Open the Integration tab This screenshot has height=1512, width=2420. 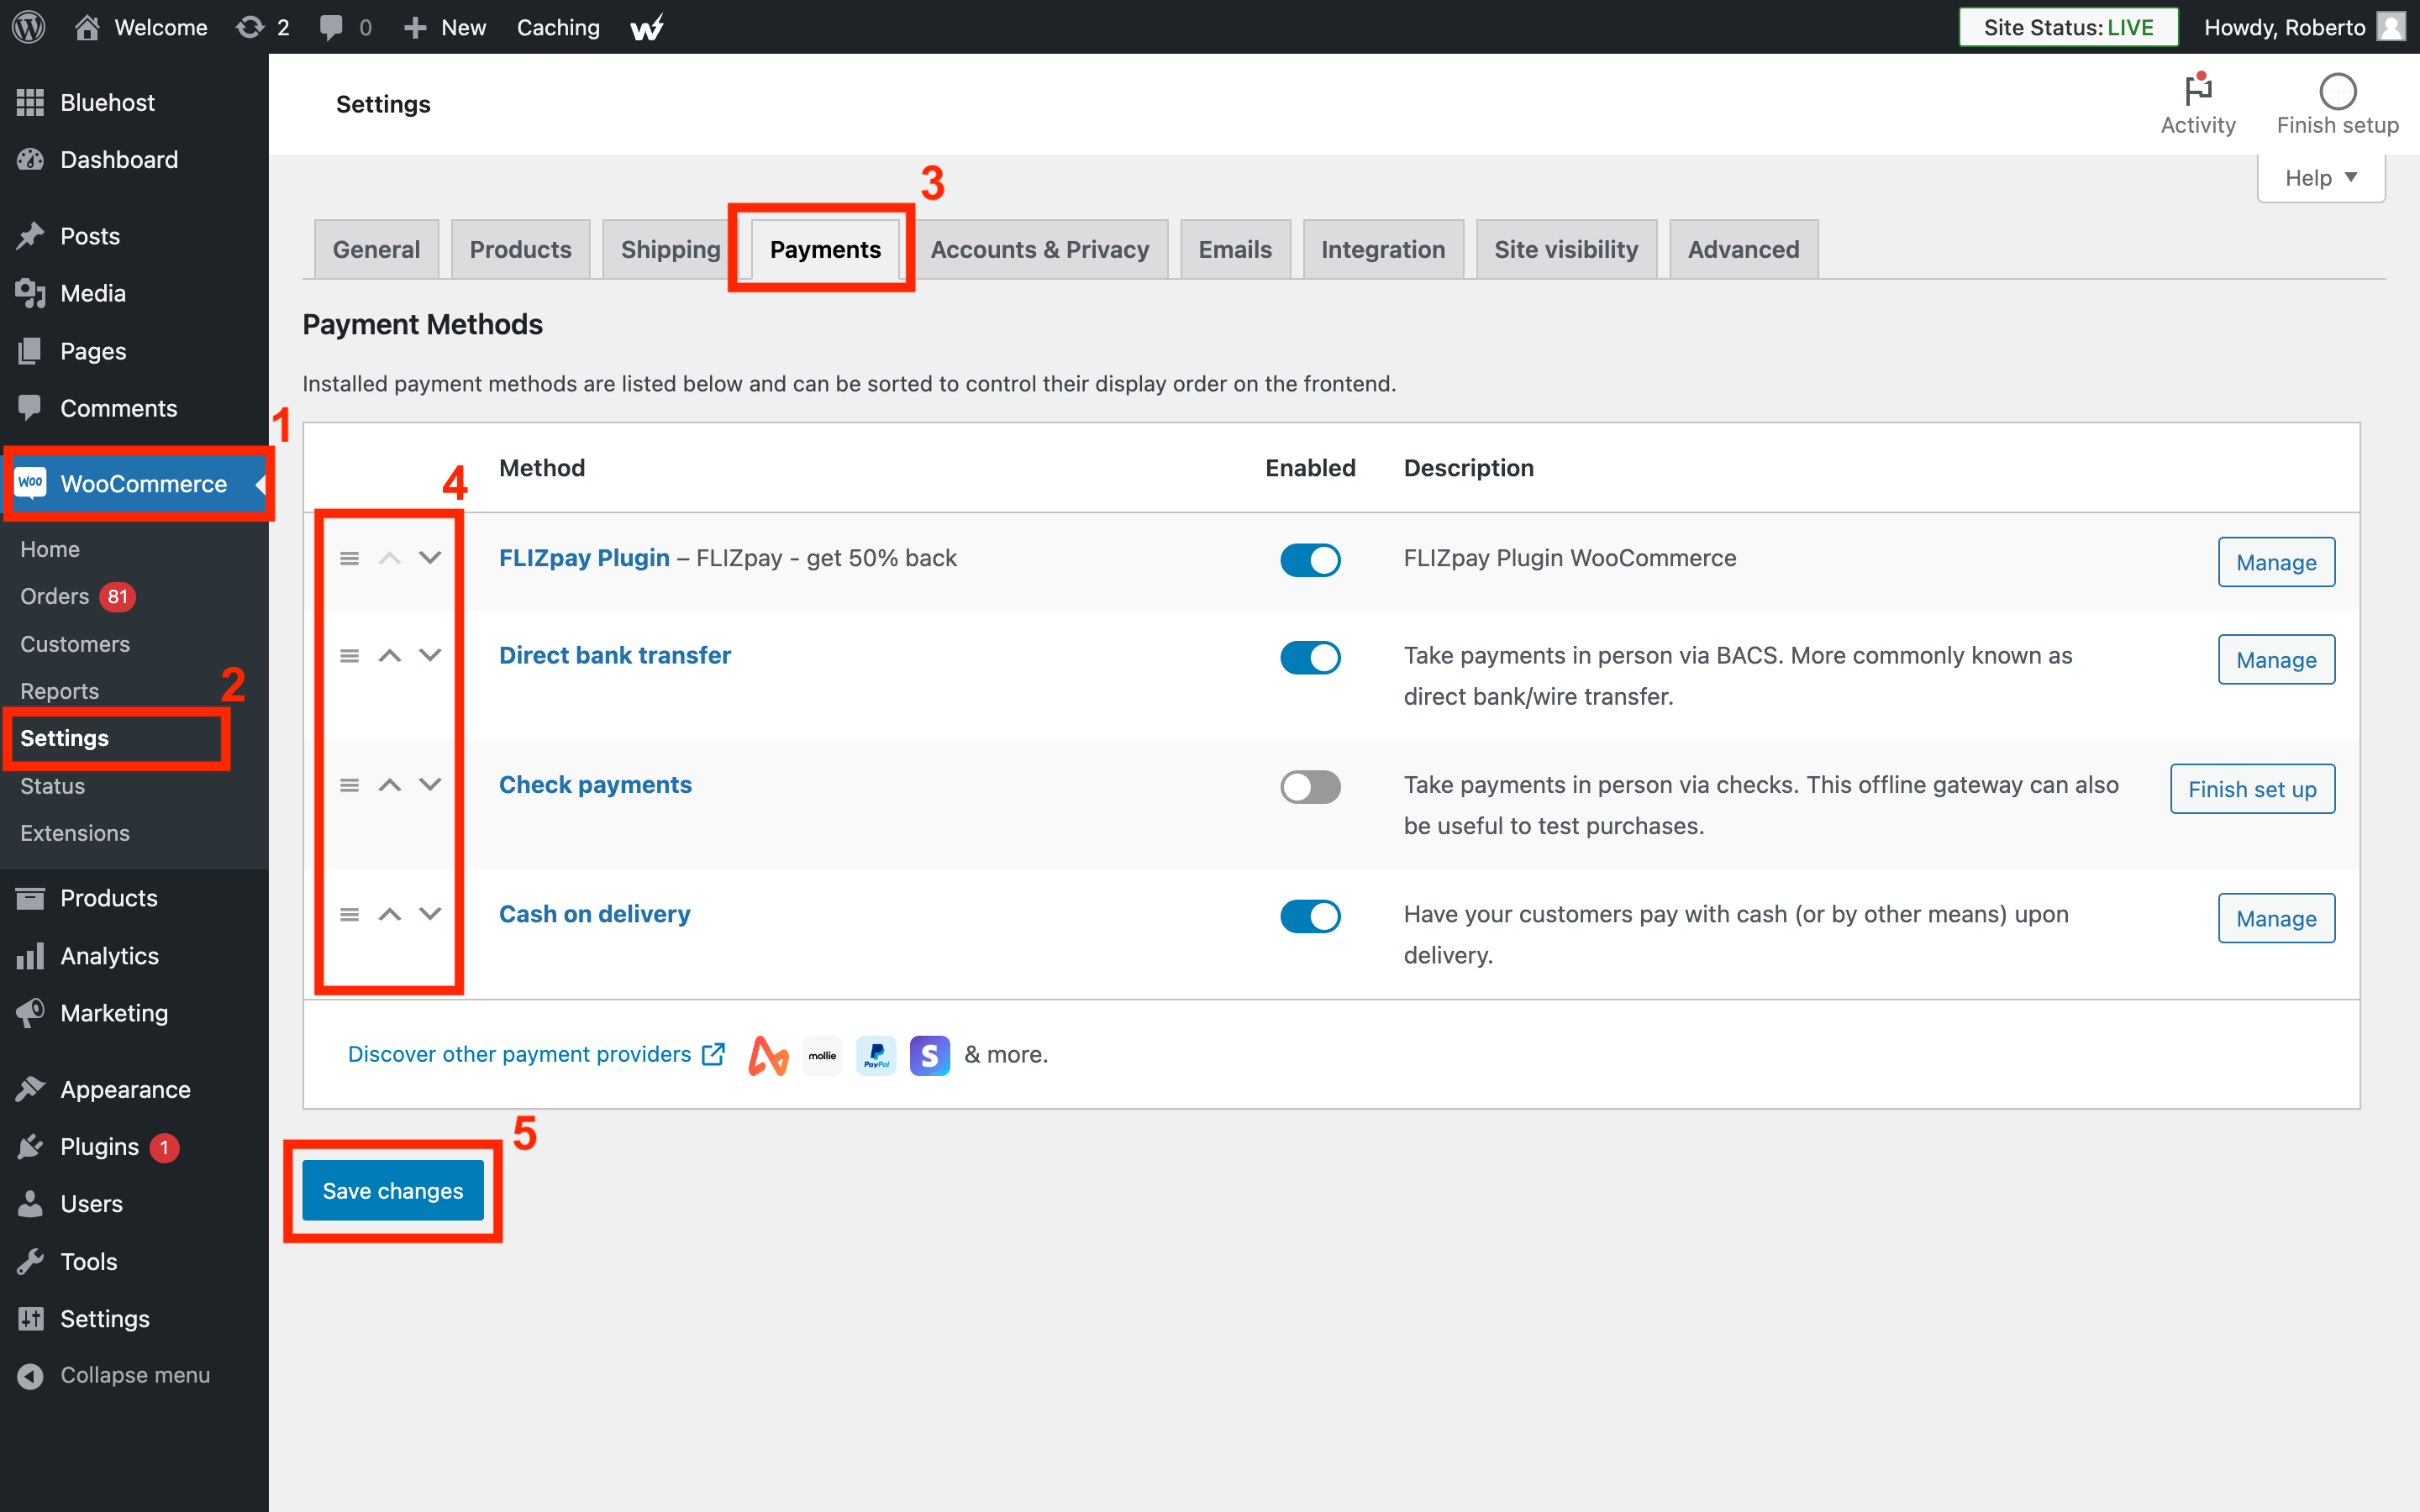[1383, 249]
